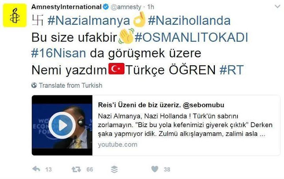Screen dimensions: 284x179
Task: Click the 1h timestamp
Action: point(151,7)
